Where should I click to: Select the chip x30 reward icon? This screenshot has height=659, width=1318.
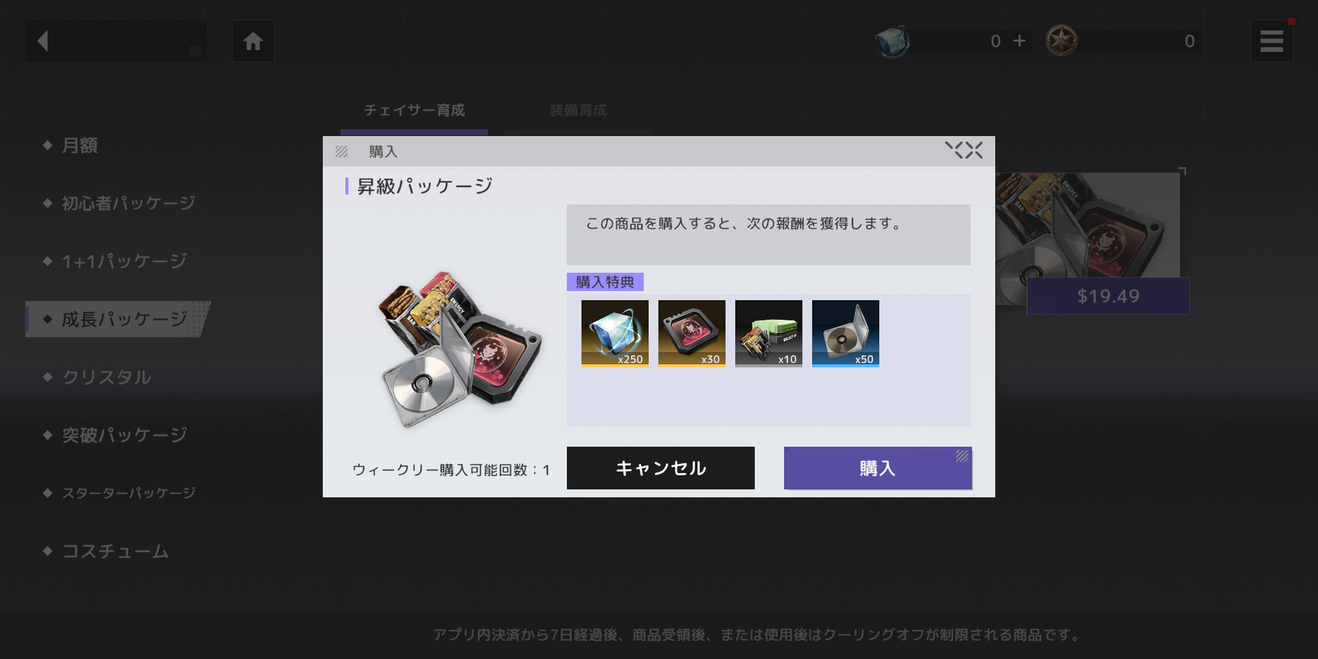(692, 333)
